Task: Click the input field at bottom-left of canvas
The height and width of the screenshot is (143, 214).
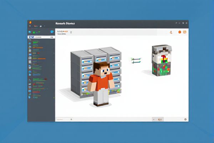Action: point(63,119)
